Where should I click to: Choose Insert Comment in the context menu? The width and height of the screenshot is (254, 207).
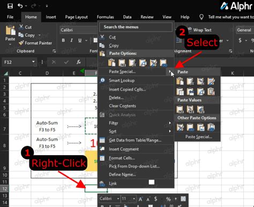click(x=136, y=149)
